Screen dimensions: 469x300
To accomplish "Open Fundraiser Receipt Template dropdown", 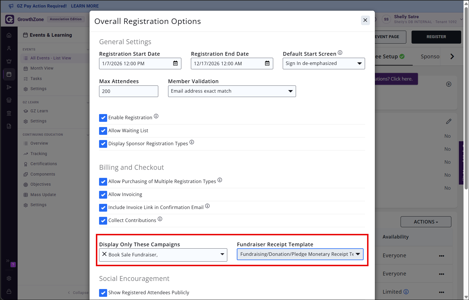I will pos(300,254).
